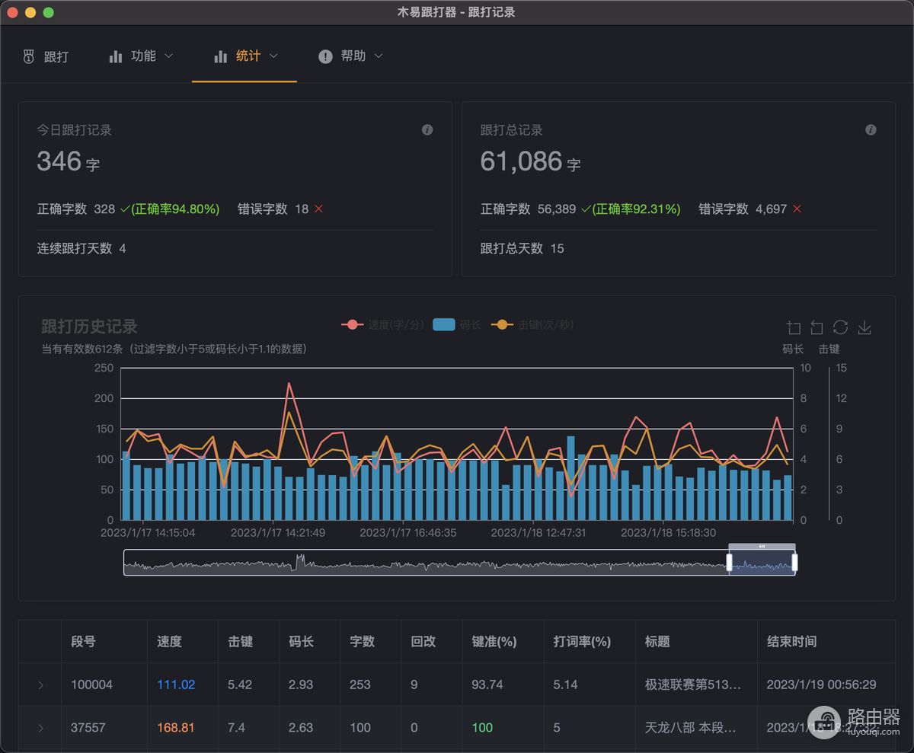This screenshot has height=753, width=914.
Task: Click 正确率92.31% text
Action: (x=636, y=209)
